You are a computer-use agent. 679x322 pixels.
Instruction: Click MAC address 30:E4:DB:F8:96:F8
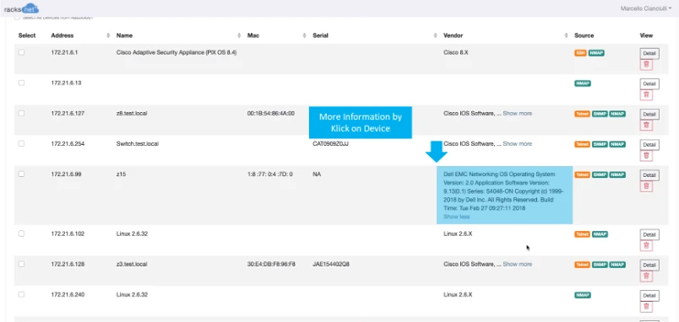[271, 264]
